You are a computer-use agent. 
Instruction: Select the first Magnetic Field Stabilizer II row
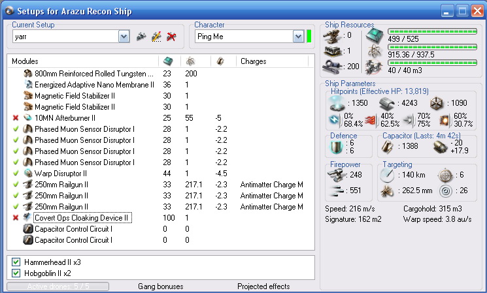tap(75, 96)
